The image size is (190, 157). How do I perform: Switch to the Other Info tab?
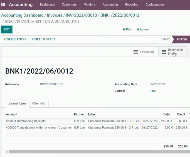click(x=39, y=103)
